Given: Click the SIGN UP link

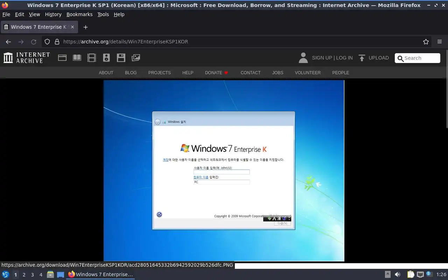Looking at the screenshot, I should point(322,58).
